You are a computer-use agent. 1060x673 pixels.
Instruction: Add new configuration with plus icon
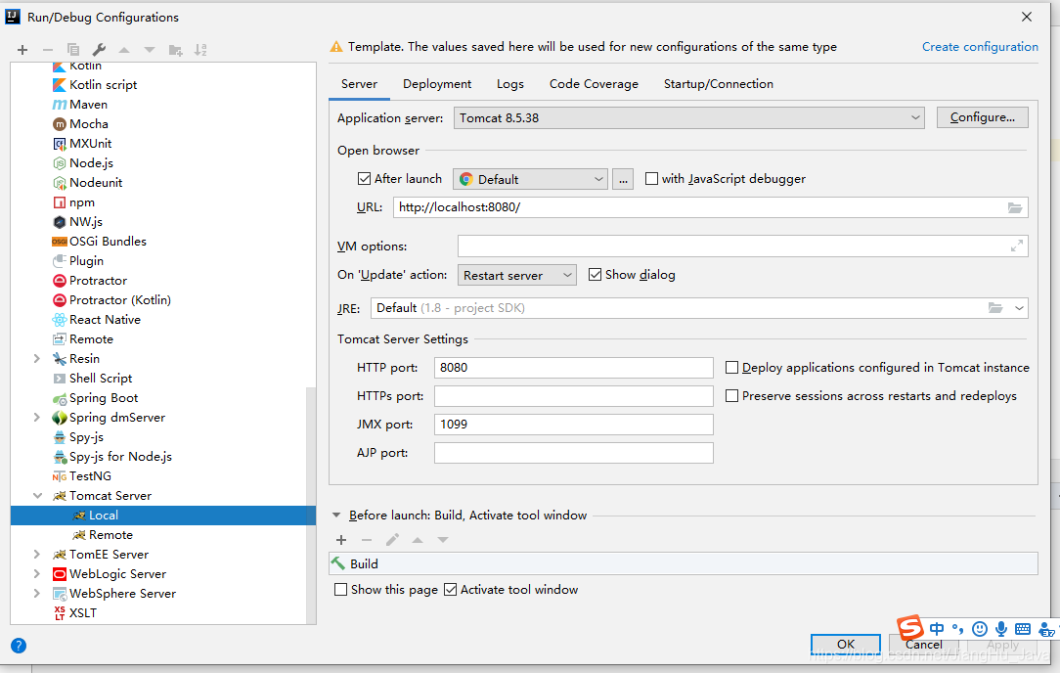[x=22, y=50]
